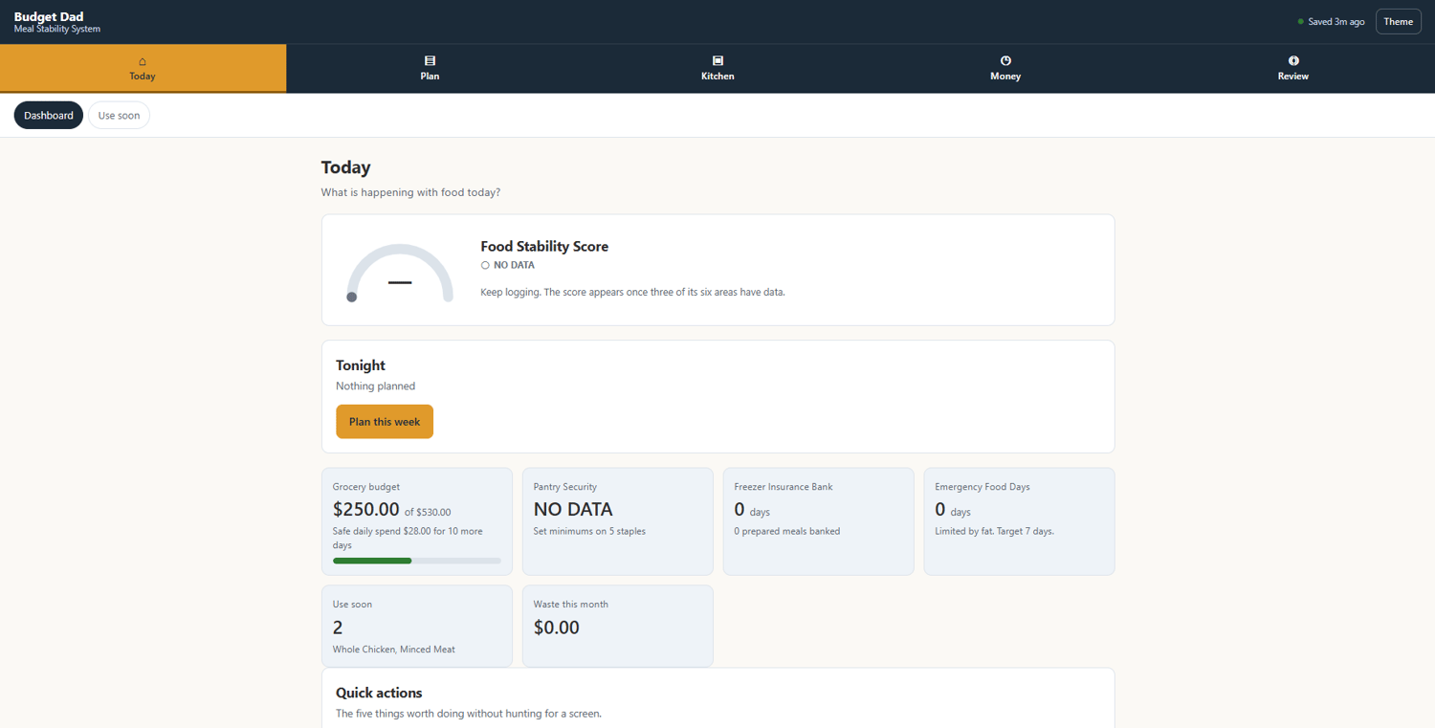
Task: Click the Budget Dad app title
Action: pyautogui.click(x=49, y=16)
